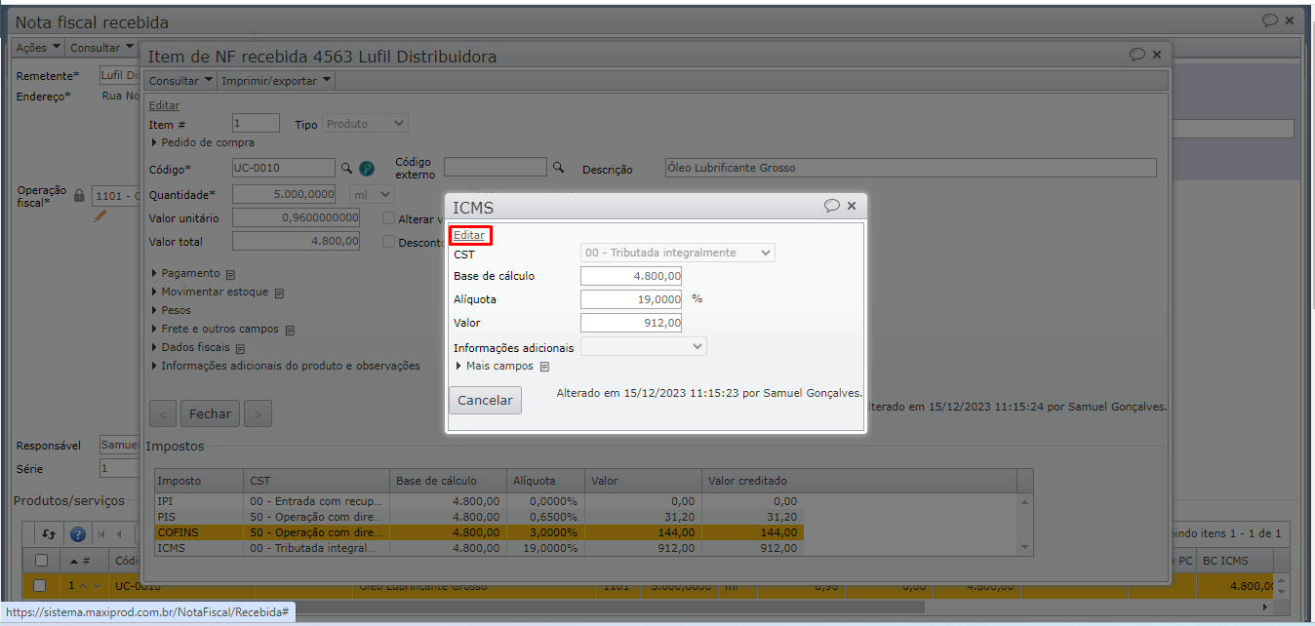Go to previous page in Produtos/serviços grid
Screen dimensions: 1315x626
[119, 534]
